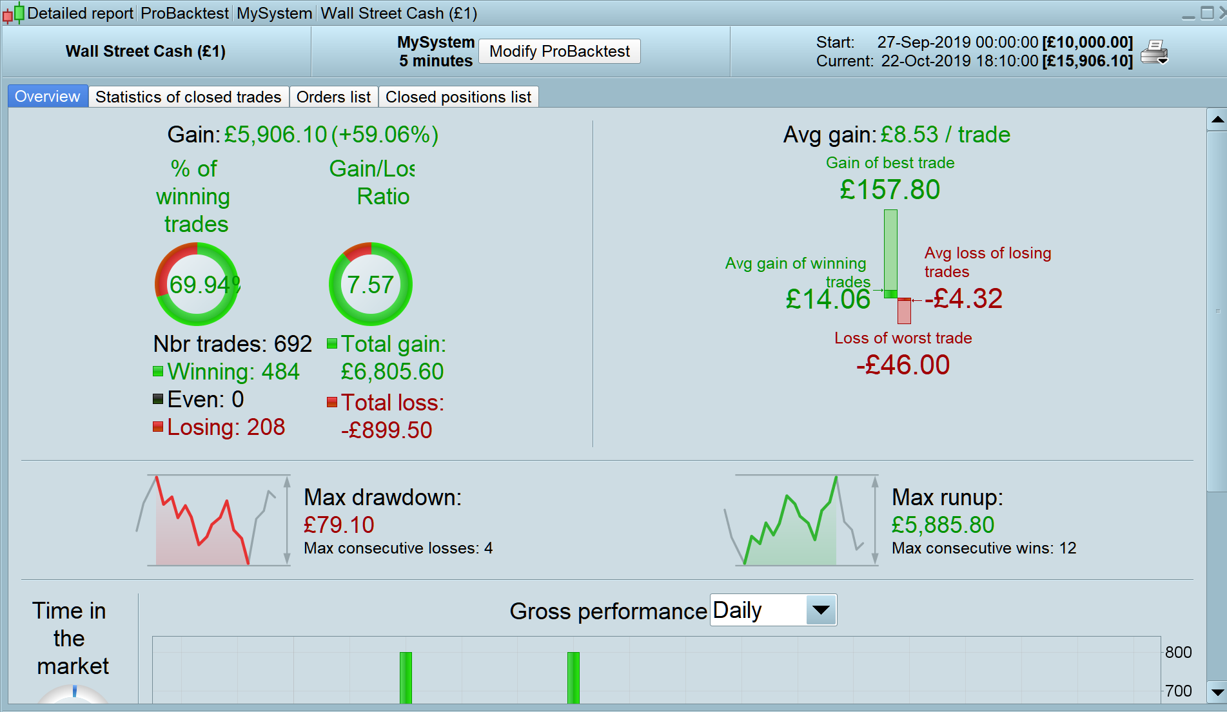
Task: Click the Modify ProBacktest button
Action: (x=560, y=52)
